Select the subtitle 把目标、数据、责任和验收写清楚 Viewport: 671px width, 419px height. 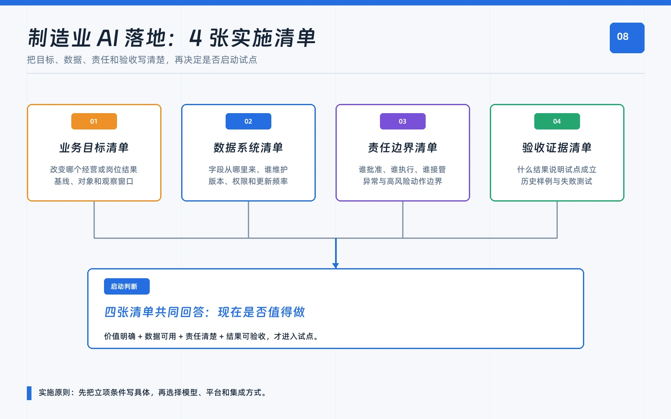96,60
